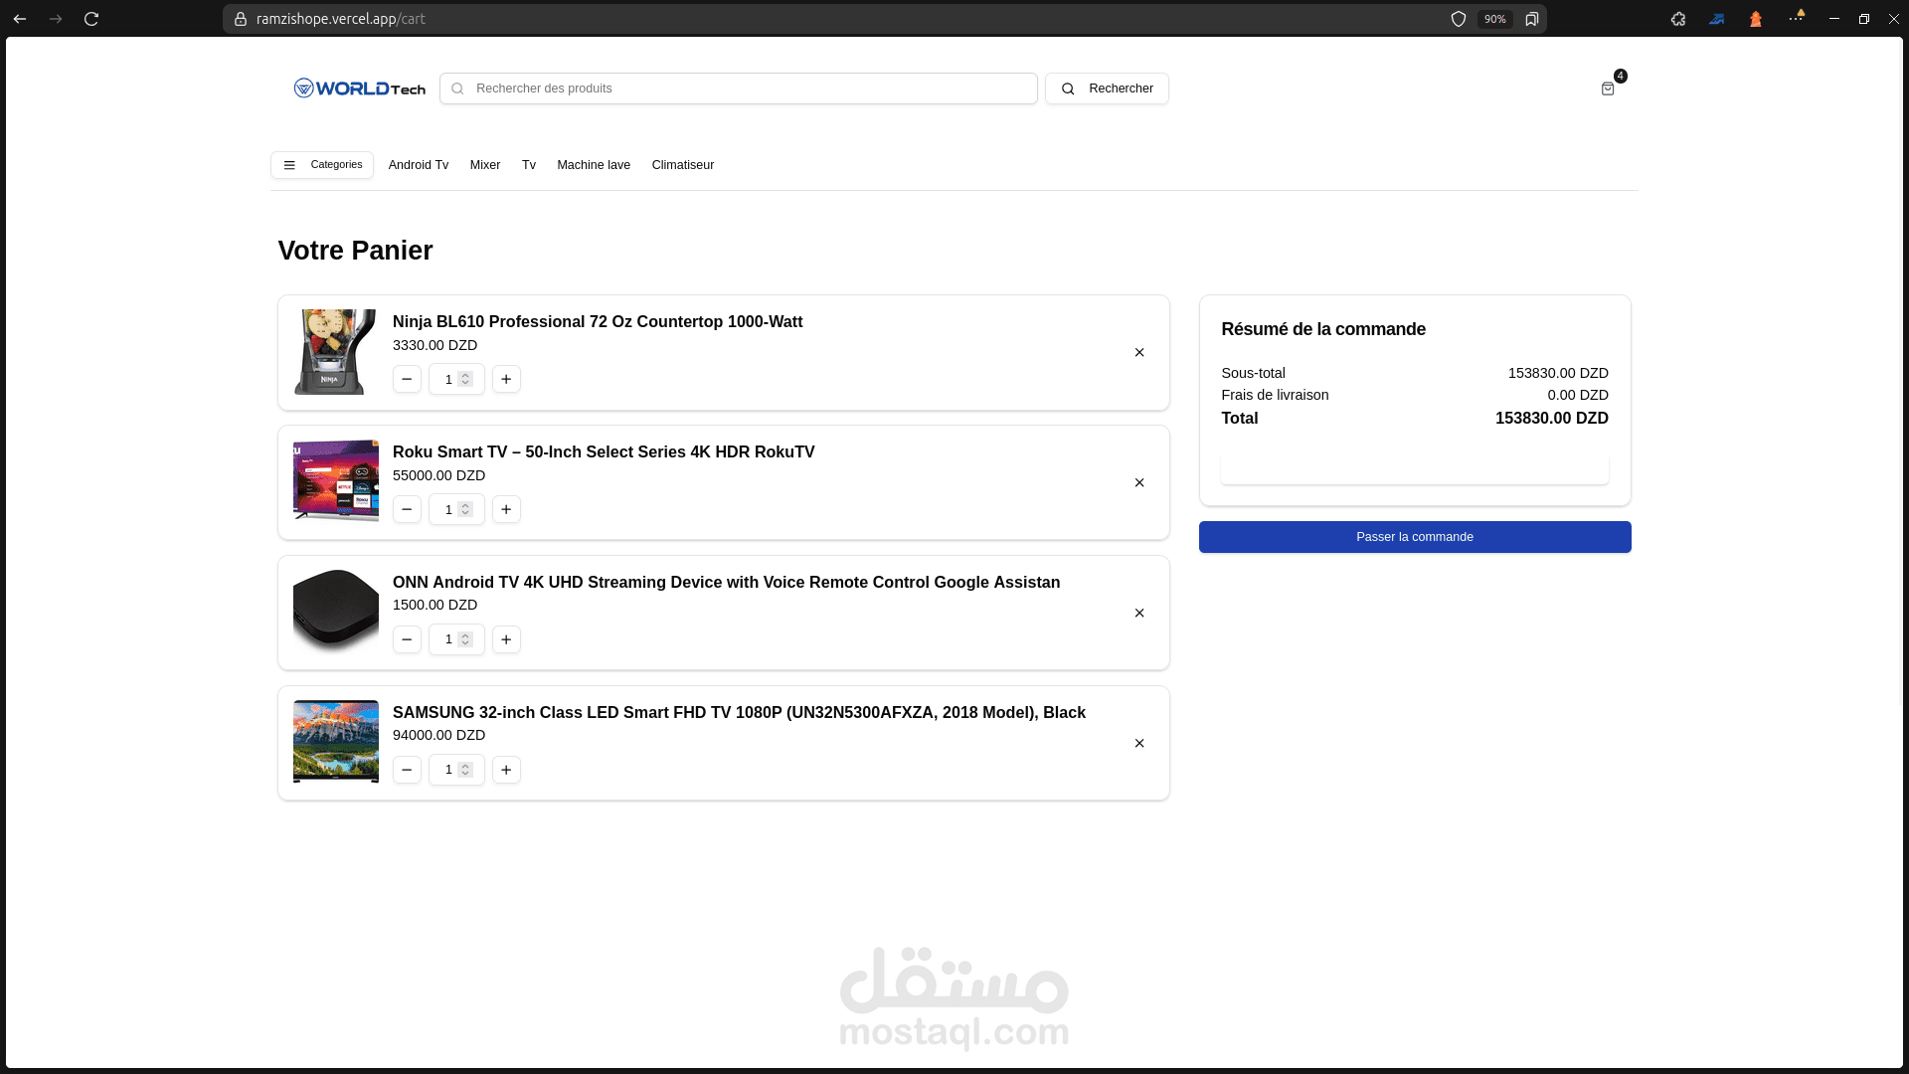Click the Sous-total label

coord(1253,373)
